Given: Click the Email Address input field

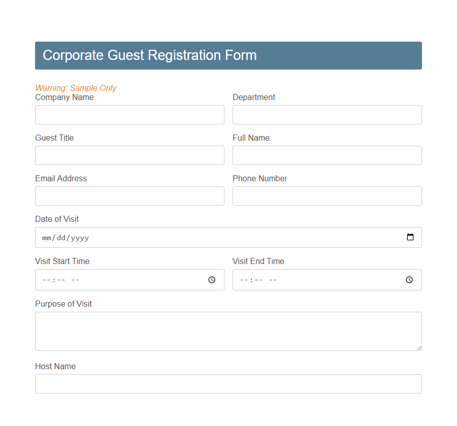Looking at the screenshot, I should tap(129, 196).
